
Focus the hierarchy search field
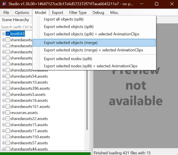point(17,27)
